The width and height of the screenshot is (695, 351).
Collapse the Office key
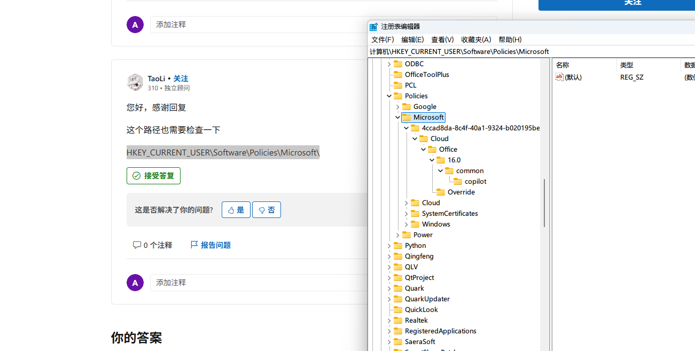(x=423, y=150)
